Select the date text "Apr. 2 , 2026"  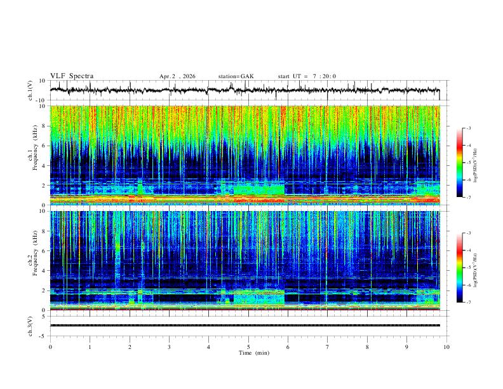[x=177, y=76]
